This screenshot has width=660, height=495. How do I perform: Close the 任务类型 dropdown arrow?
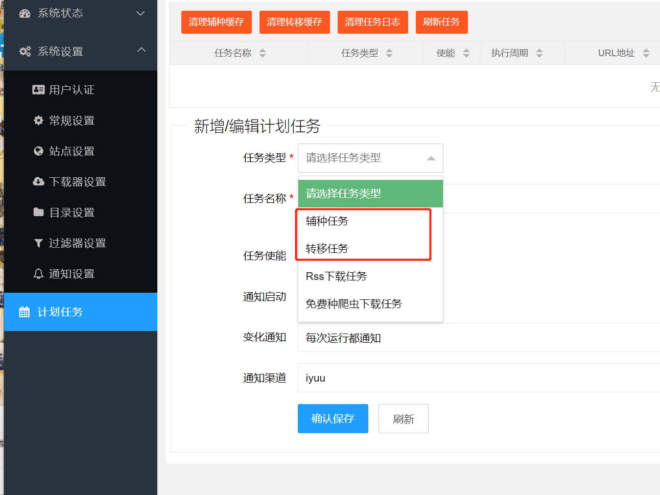click(x=431, y=158)
